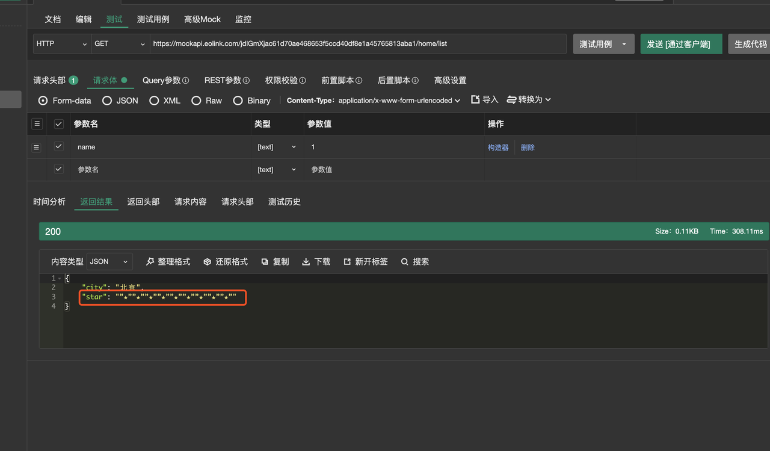The image size is (770, 451).
Task: Toggle the select-all header checkbox
Action: pyautogui.click(x=59, y=124)
